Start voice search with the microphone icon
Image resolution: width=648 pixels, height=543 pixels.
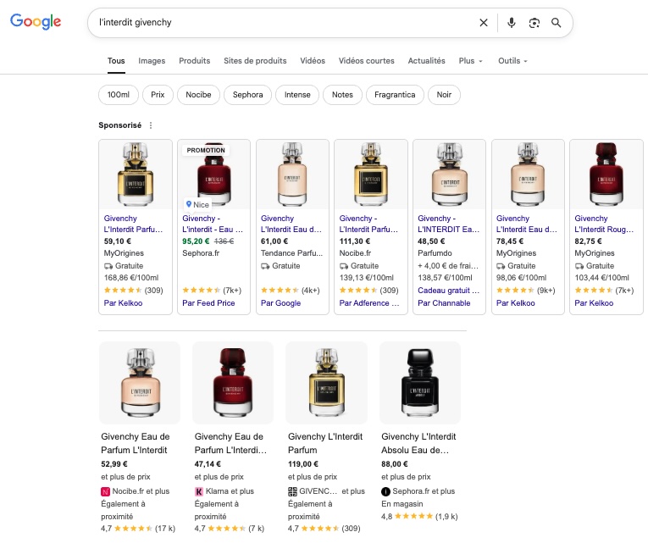(x=512, y=23)
